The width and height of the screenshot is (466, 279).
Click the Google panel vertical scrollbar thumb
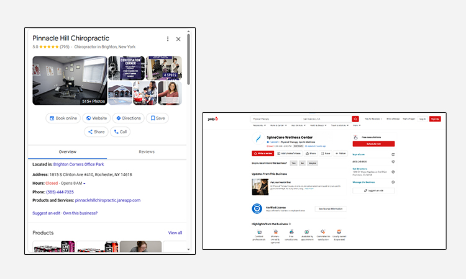[x=188, y=60]
